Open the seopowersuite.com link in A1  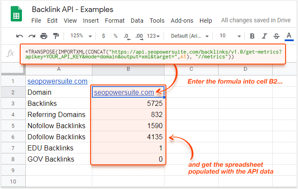[58, 81]
